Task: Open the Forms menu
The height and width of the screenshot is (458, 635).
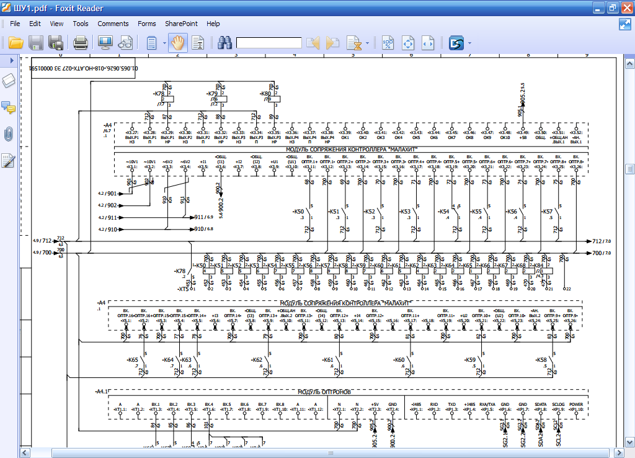Action: pos(147,24)
